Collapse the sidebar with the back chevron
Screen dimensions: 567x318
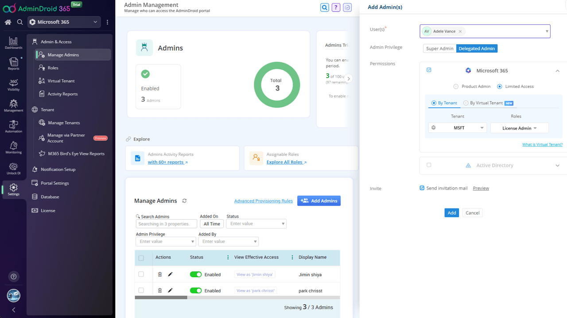pyautogui.click(x=14, y=310)
